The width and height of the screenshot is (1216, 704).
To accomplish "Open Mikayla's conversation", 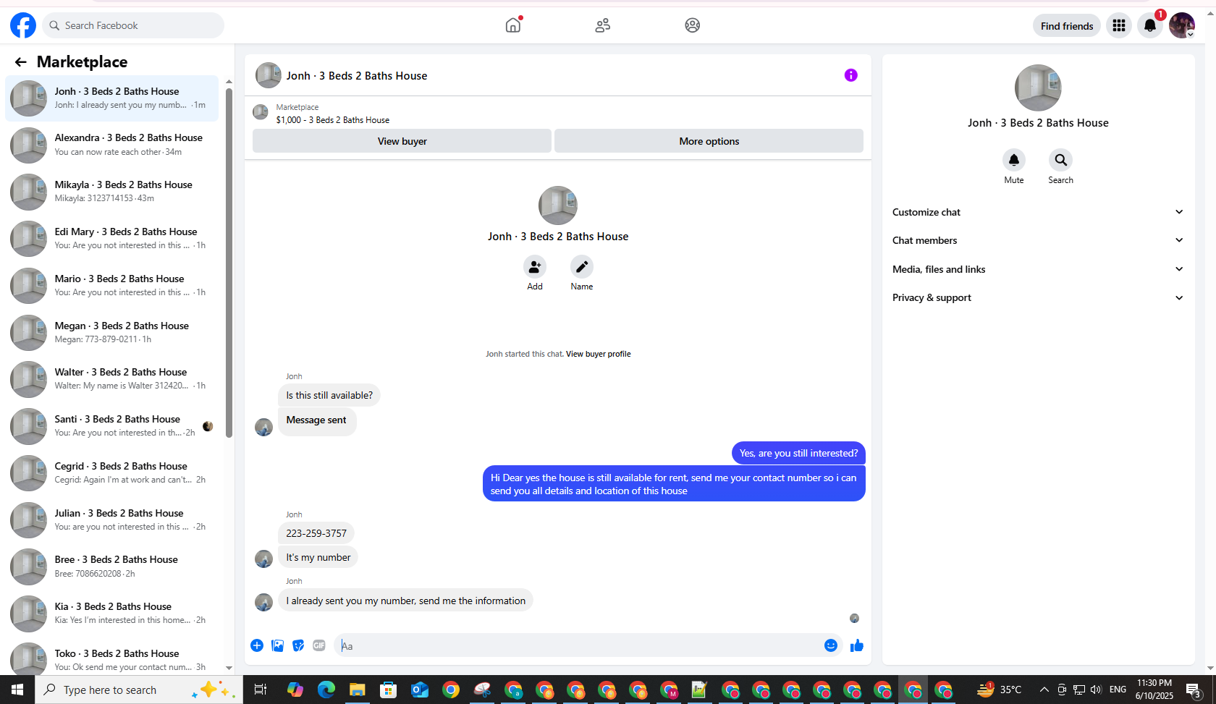I will [112, 192].
